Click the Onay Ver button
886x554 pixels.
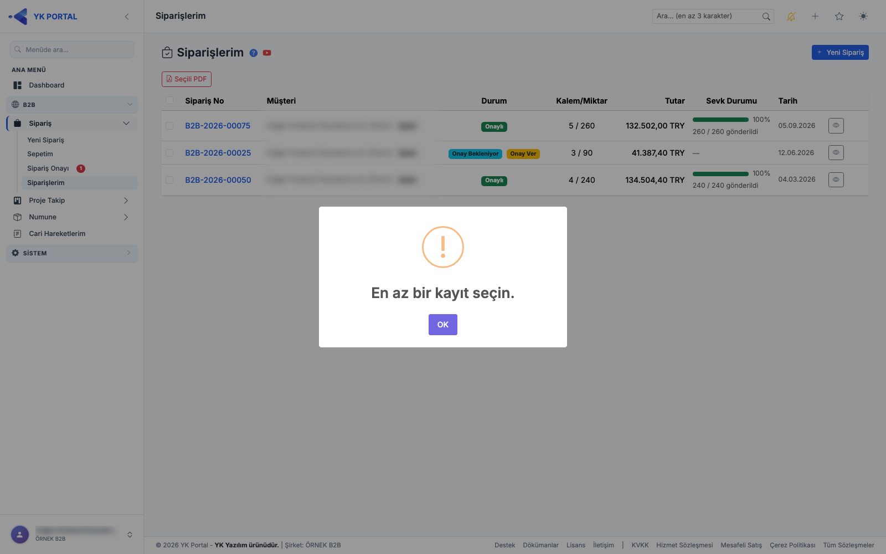[523, 154]
